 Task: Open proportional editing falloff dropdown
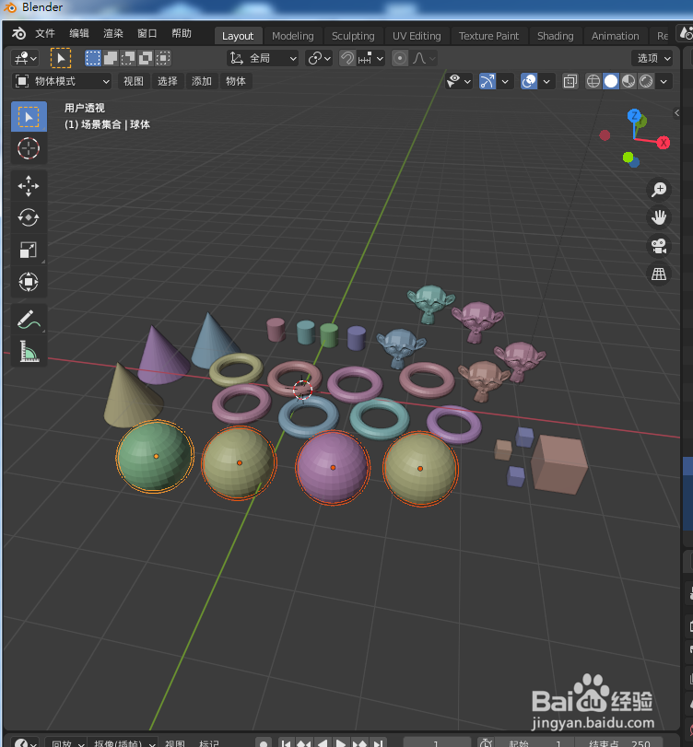coord(424,59)
